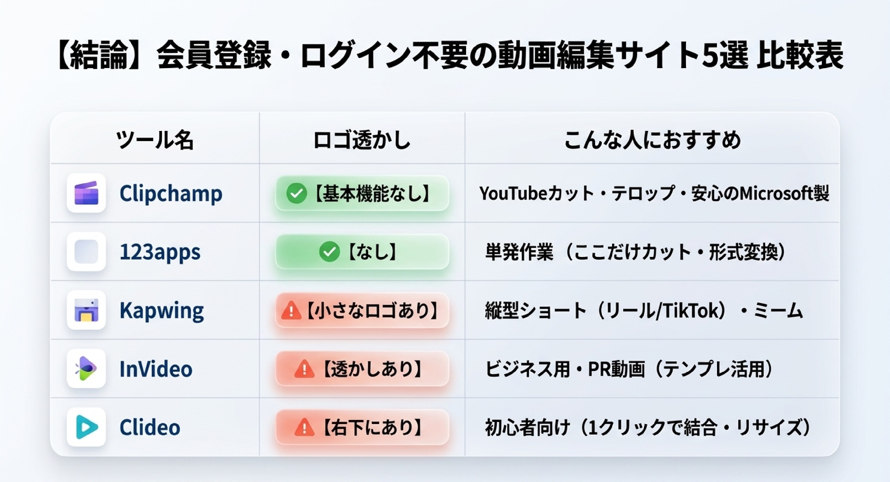Click the green checkmark in Clipchamp badge
Screen dimensions: 890x482
point(296,194)
